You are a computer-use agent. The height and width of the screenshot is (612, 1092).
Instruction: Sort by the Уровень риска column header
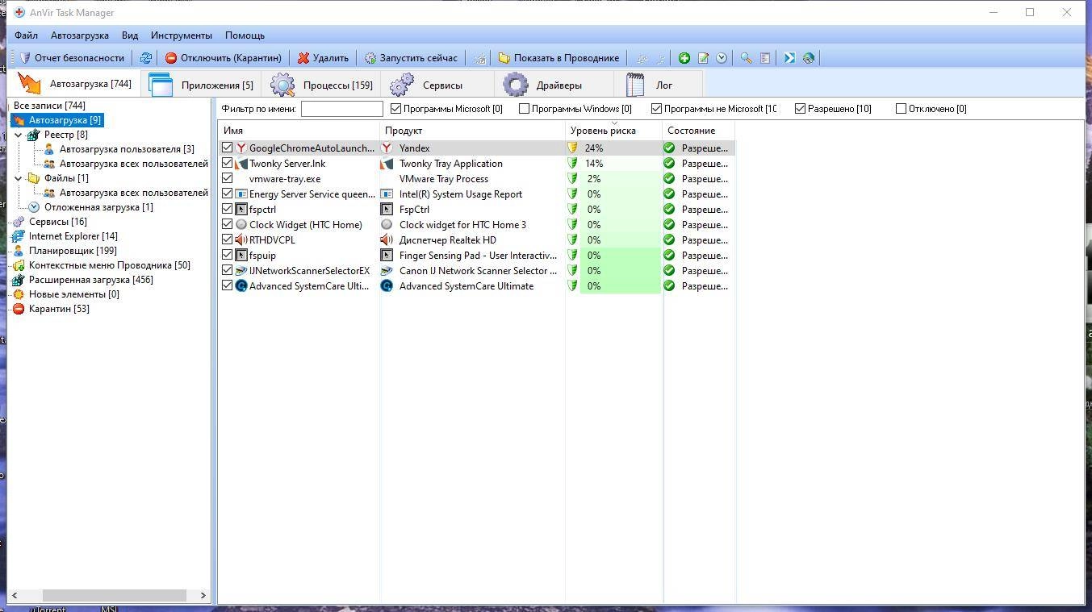click(x=613, y=131)
